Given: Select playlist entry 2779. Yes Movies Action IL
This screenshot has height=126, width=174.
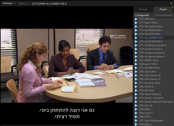Looking at the screenshot, I should click(154, 53).
